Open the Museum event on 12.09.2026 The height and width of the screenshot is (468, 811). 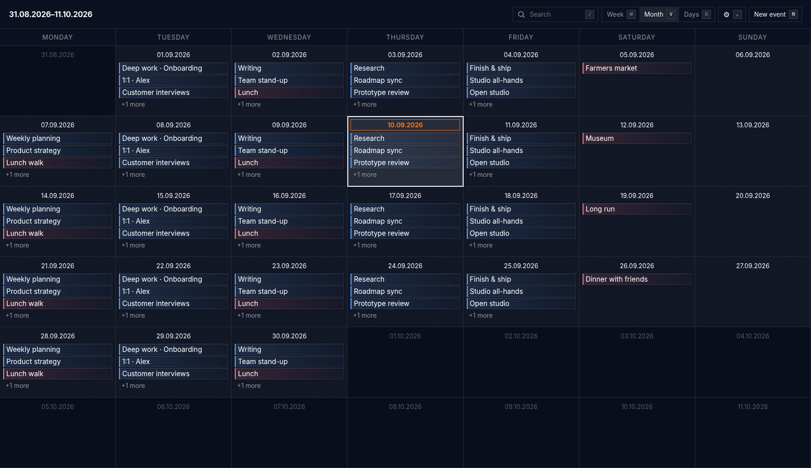637,138
